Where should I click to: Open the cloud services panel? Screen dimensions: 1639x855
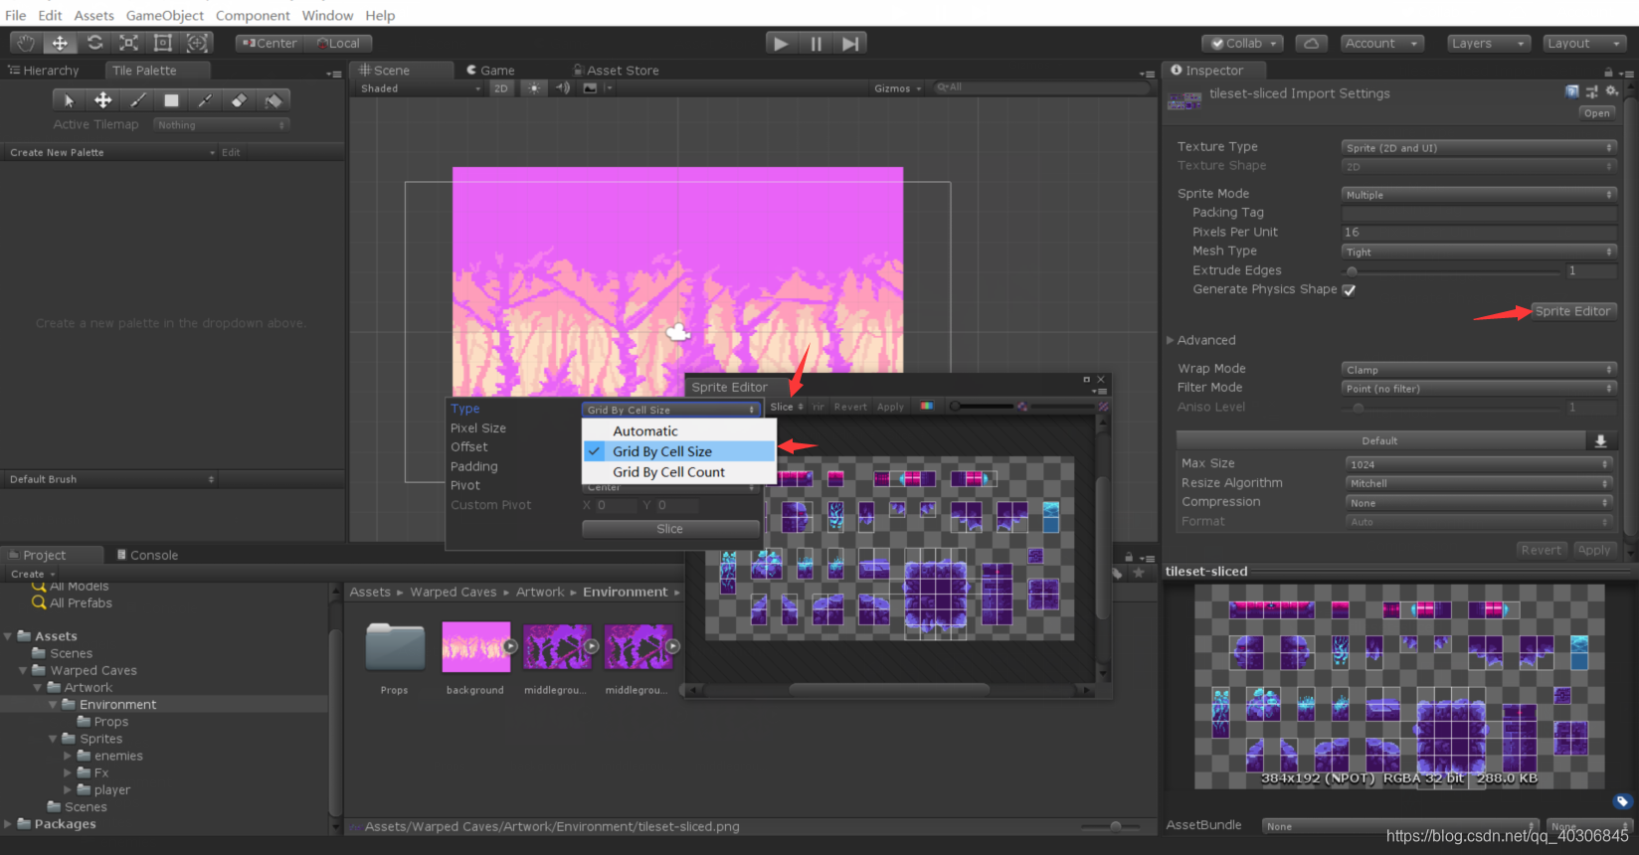coord(1311,44)
